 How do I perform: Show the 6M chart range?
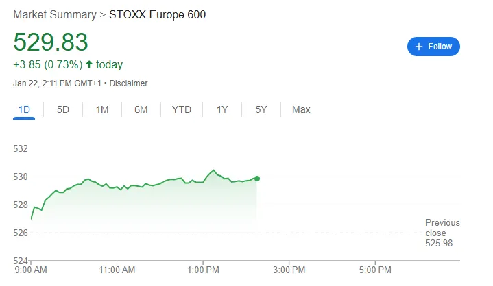[x=141, y=109]
